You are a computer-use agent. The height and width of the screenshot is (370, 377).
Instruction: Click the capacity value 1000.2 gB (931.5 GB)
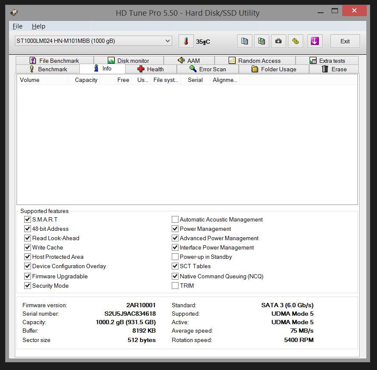(126, 322)
